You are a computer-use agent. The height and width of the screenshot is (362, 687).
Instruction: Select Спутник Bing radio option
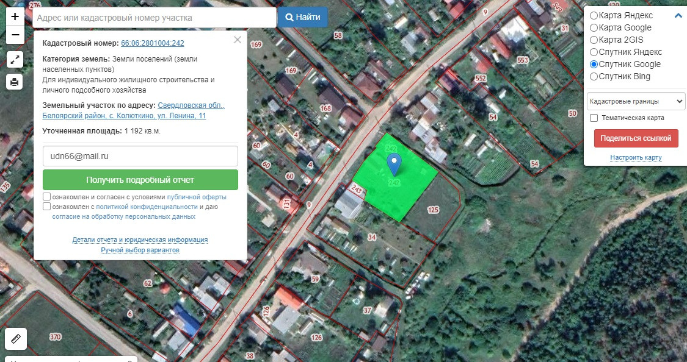594,77
